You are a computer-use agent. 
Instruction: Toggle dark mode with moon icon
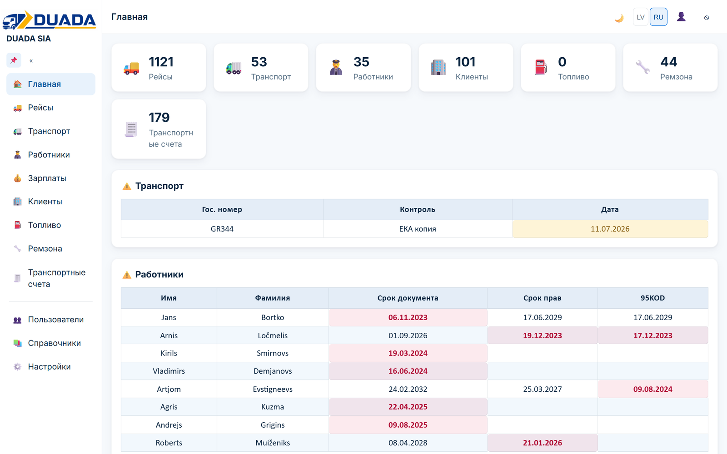coord(619,18)
